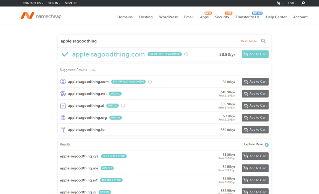Click the Sign Up link
The width and height of the screenshot is (319, 194).
71,3
